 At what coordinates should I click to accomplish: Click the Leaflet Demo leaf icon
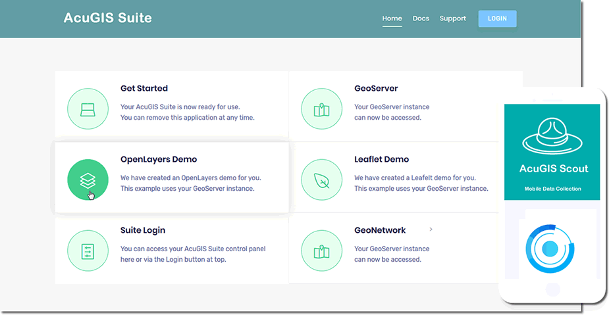pos(321,180)
